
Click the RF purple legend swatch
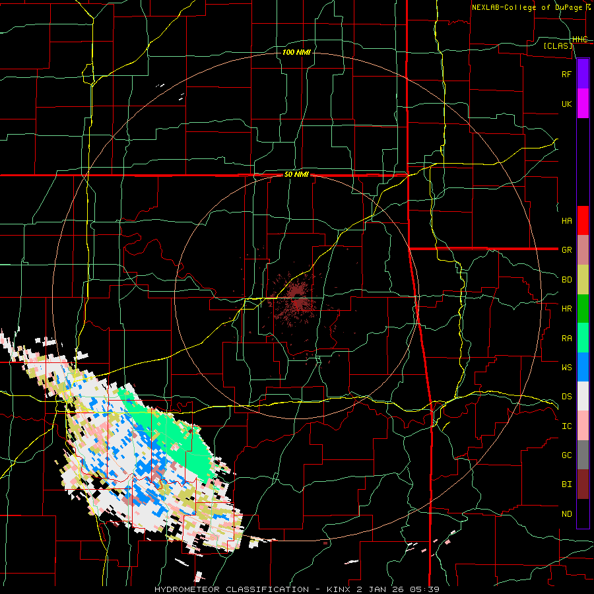click(x=583, y=74)
